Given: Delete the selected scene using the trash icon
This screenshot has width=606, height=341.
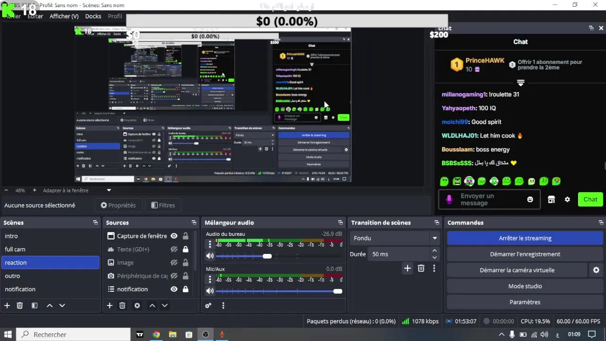Looking at the screenshot, I should 20,305.
